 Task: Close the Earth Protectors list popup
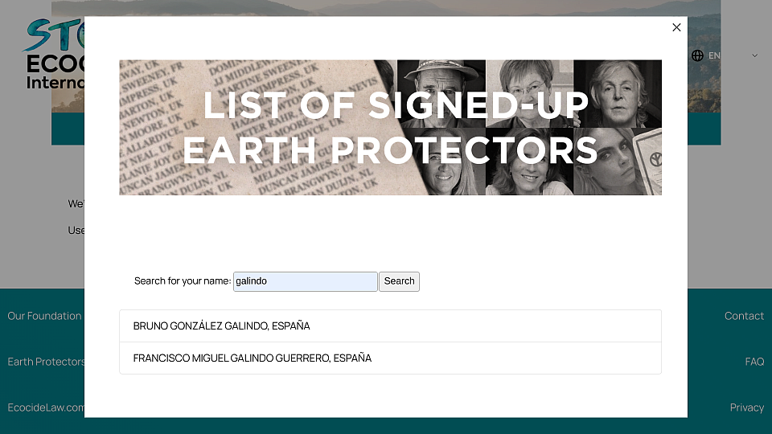(x=676, y=27)
